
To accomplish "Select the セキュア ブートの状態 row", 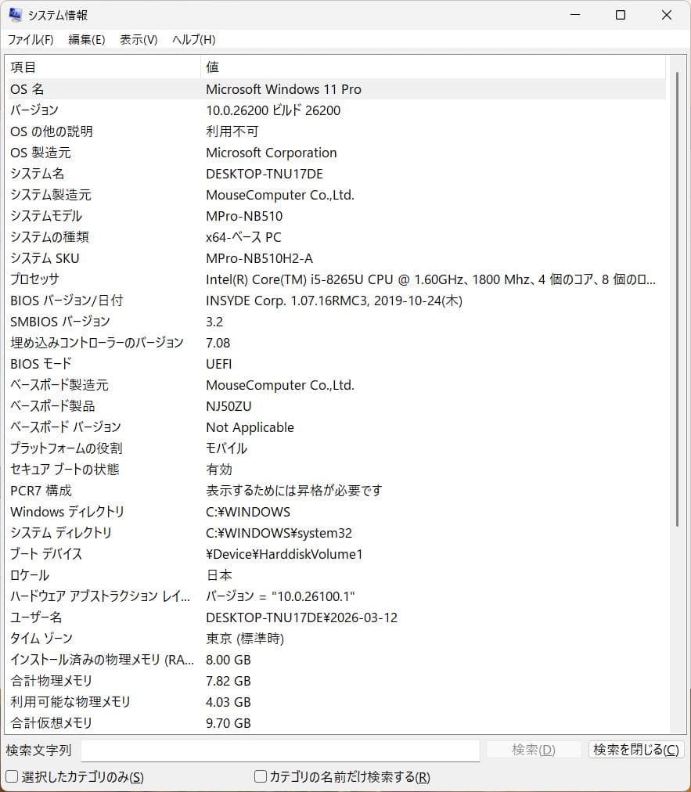I will (x=337, y=470).
